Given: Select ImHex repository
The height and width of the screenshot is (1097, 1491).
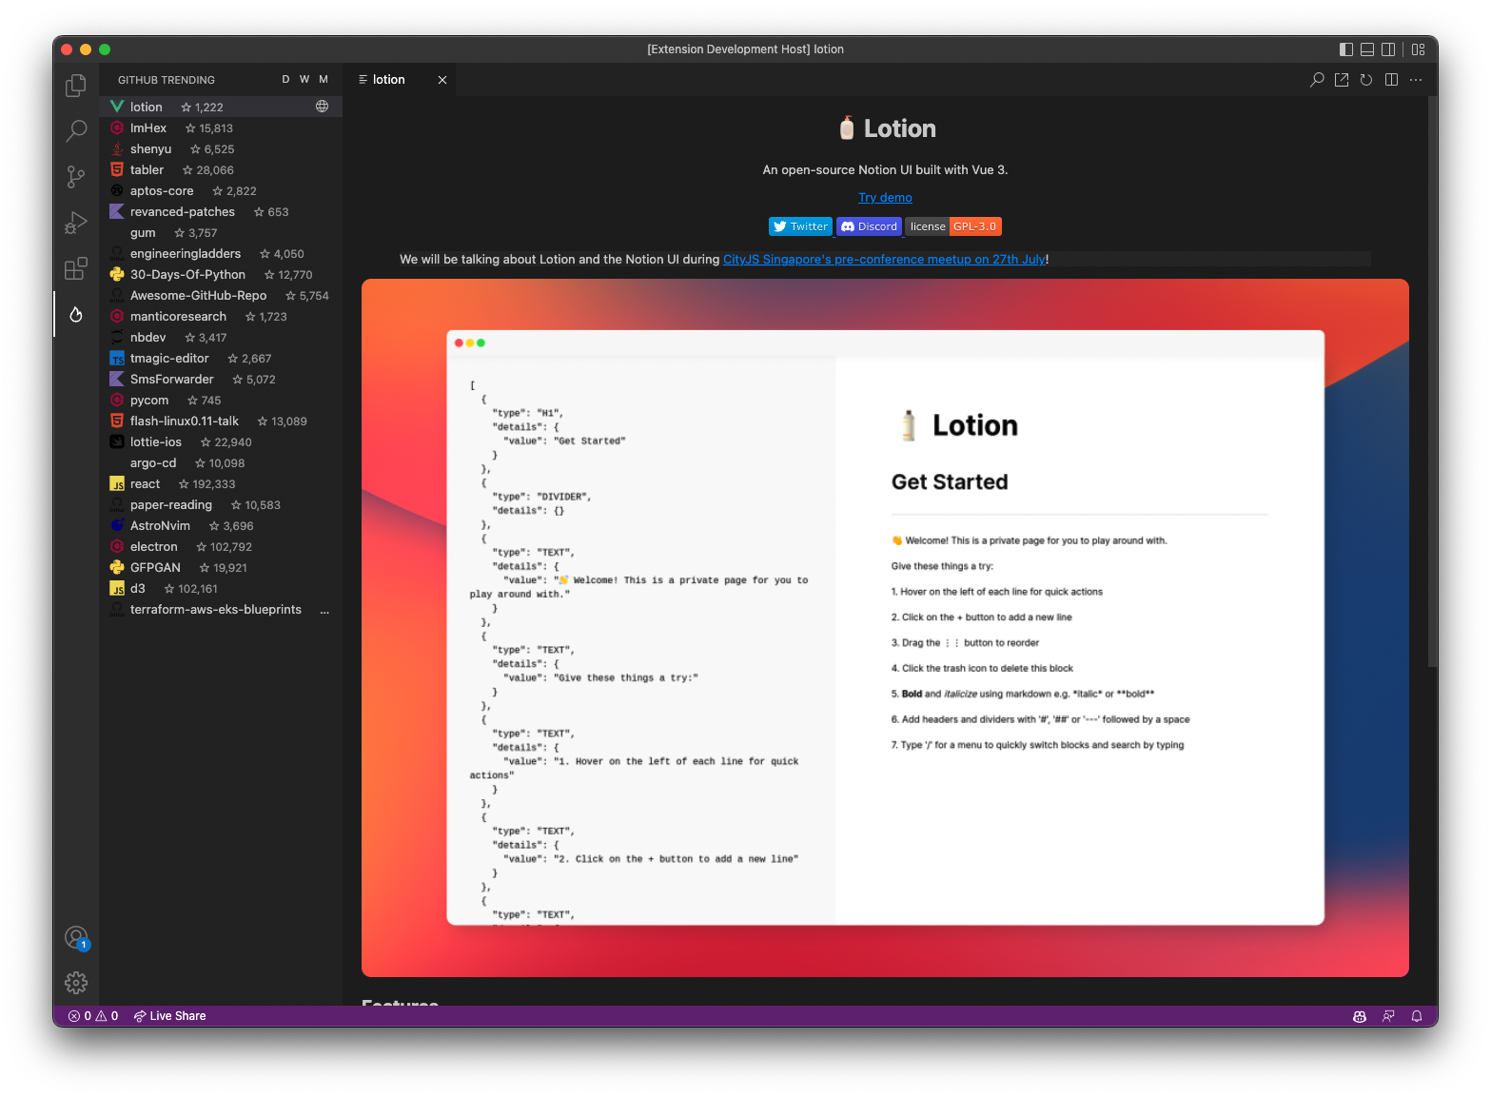Looking at the screenshot, I should [x=221, y=127].
